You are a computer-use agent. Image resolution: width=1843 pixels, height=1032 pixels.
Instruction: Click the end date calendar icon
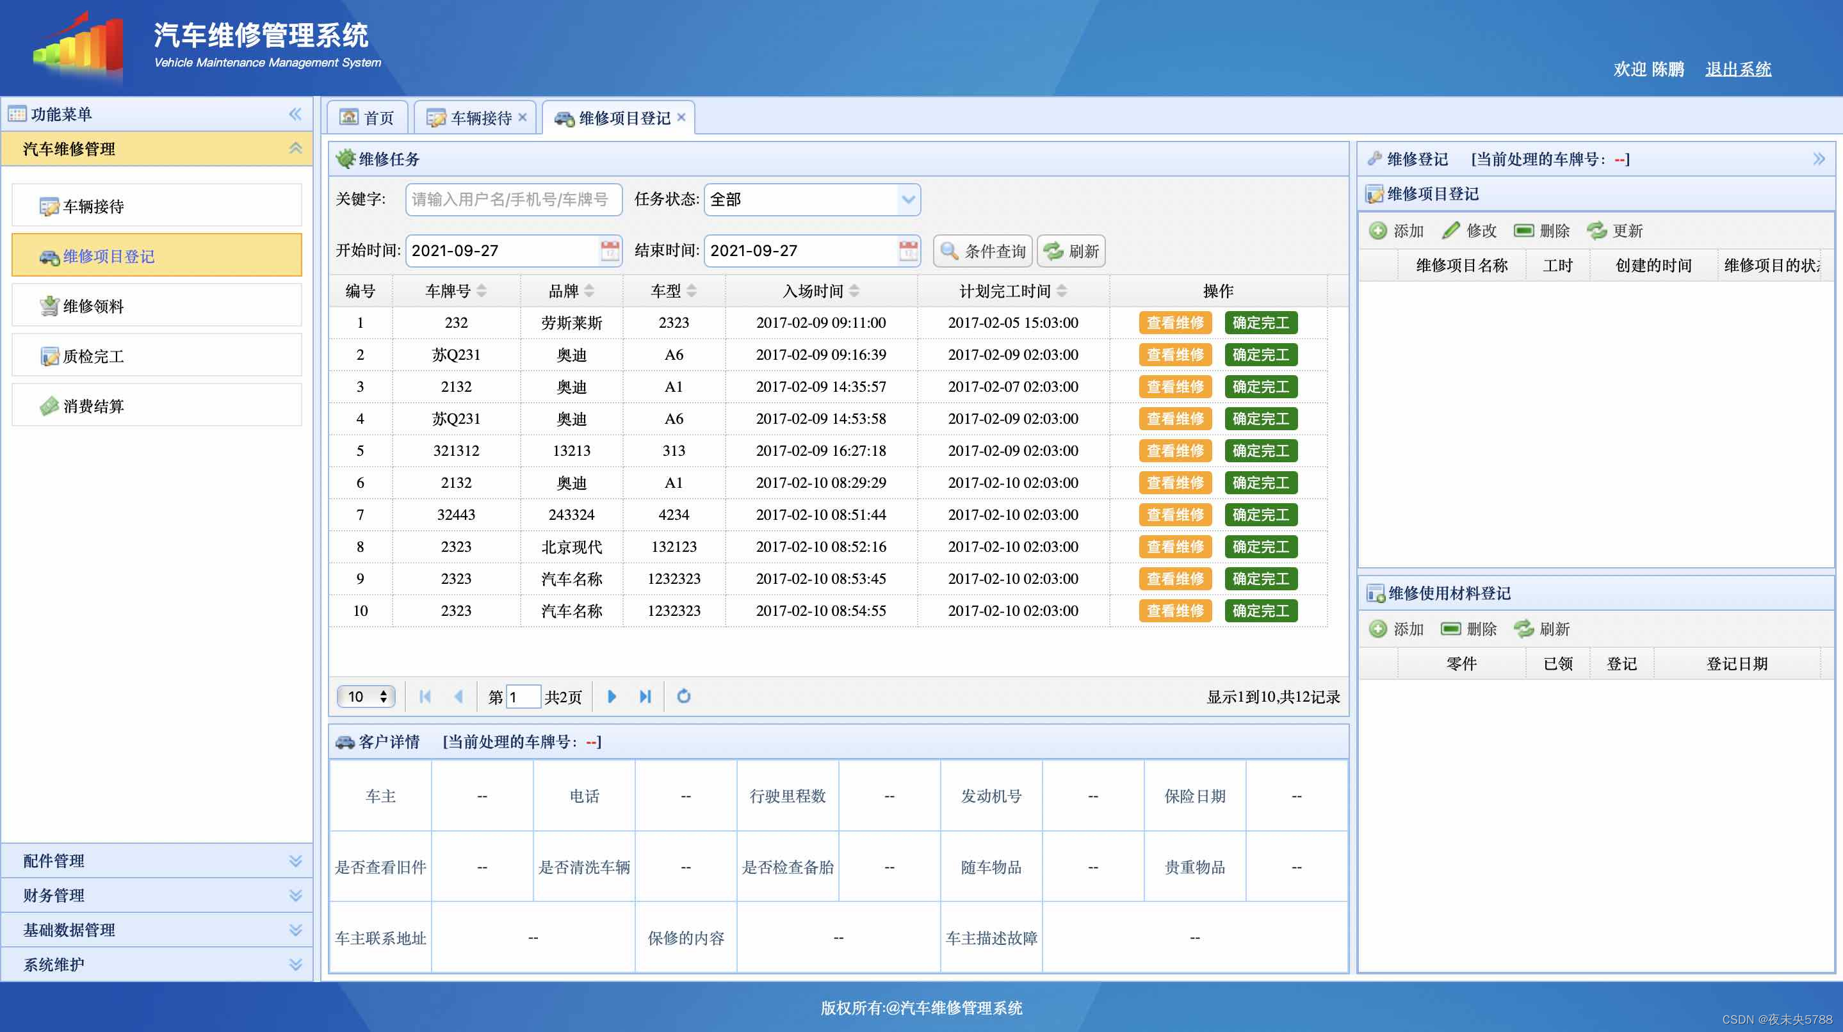click(908, 250)
